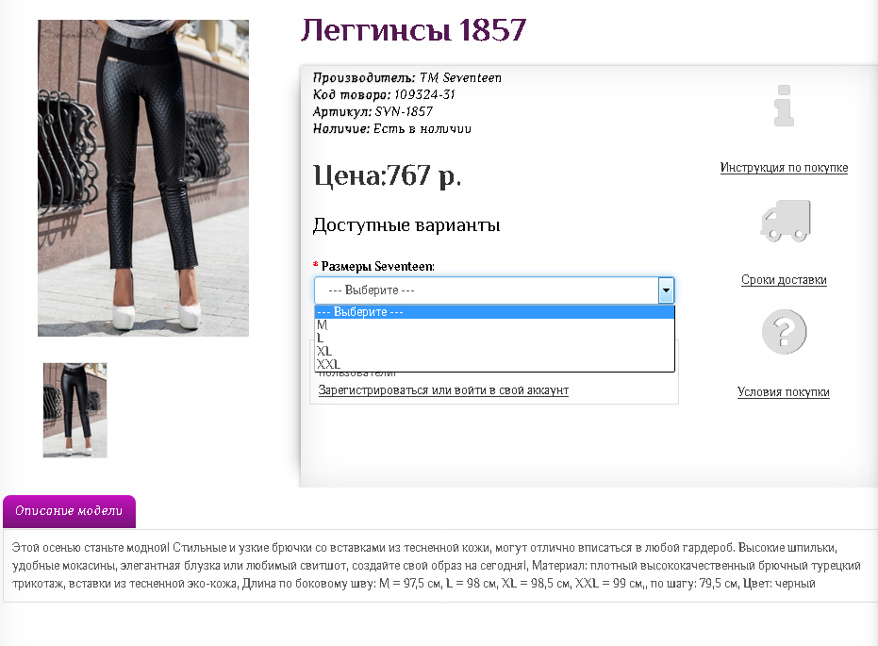Open the Сроки доставки link
Viewport: 878px width, 646px height.
pyautogui.click(x=784, y=279)
